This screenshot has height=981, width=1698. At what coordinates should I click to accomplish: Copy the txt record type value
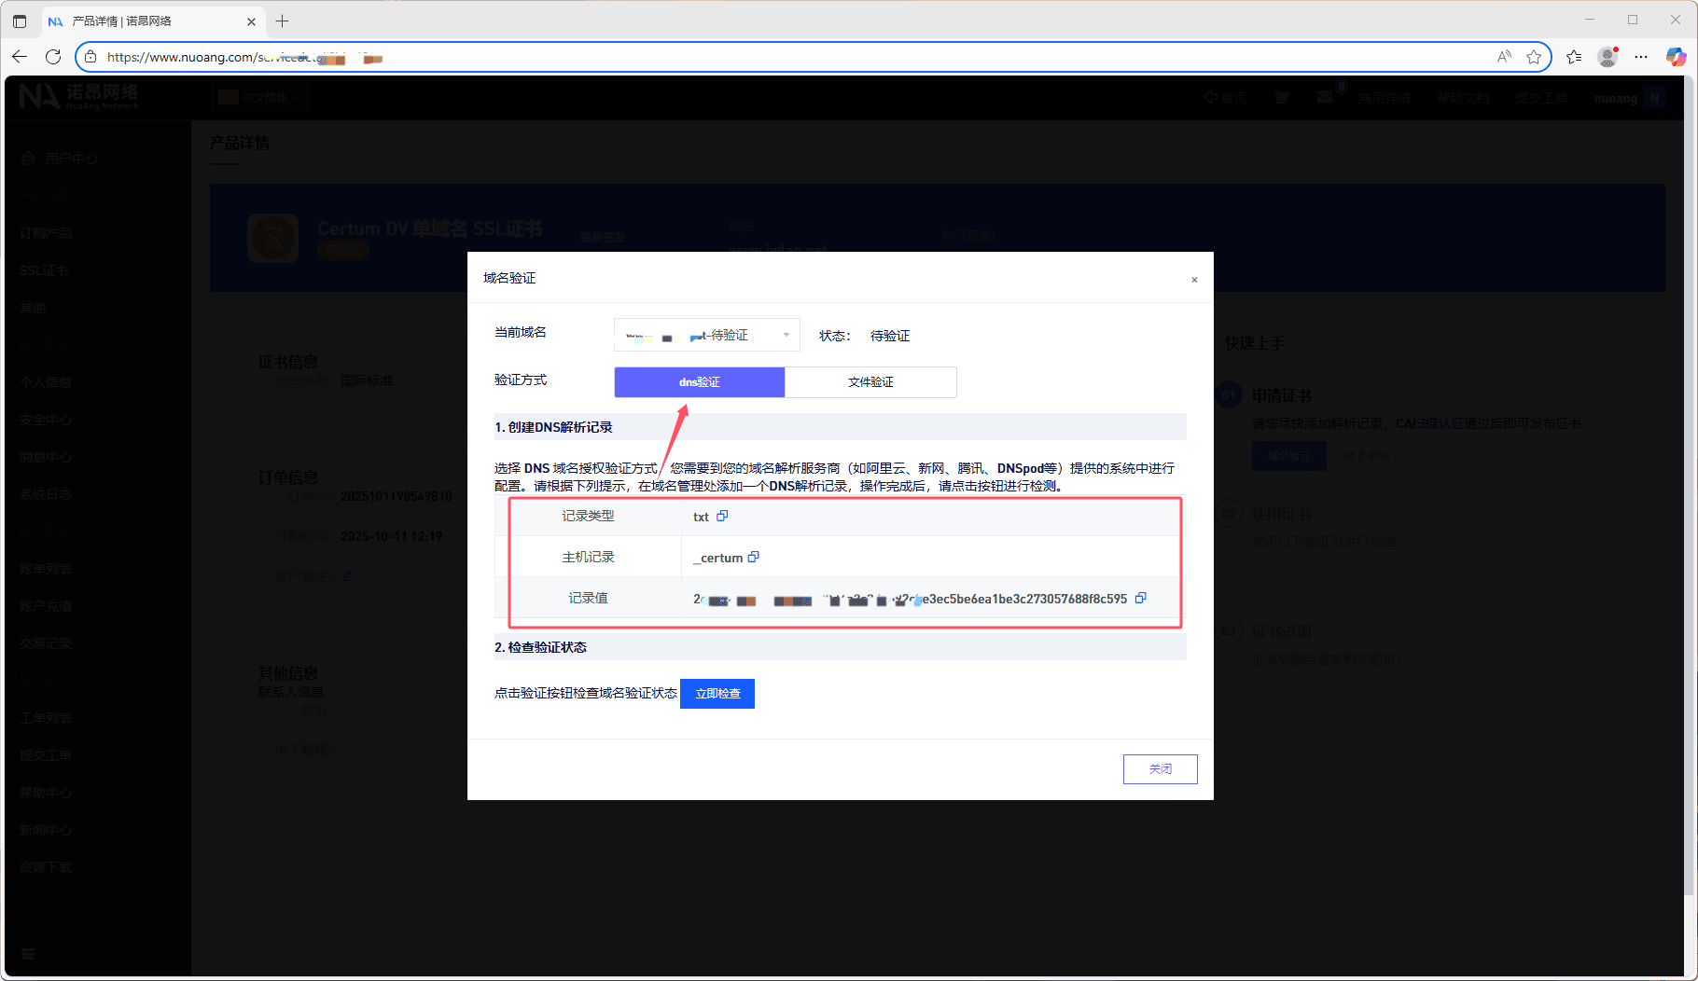click(722, 516)
